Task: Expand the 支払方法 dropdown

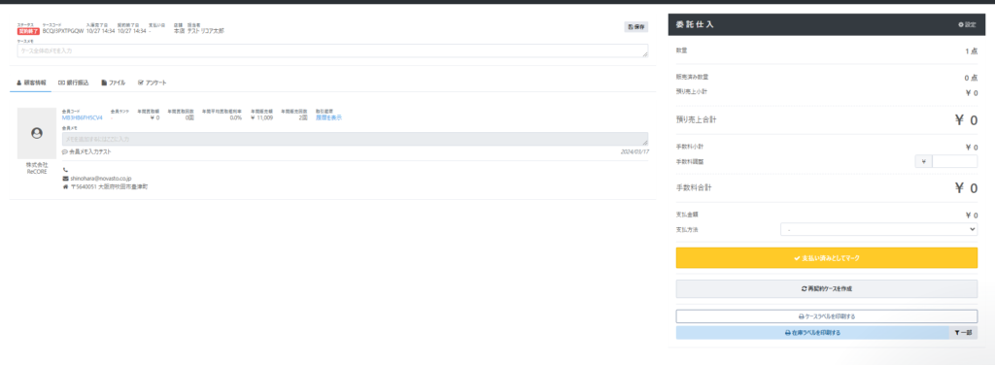Action: coord(878,229)
